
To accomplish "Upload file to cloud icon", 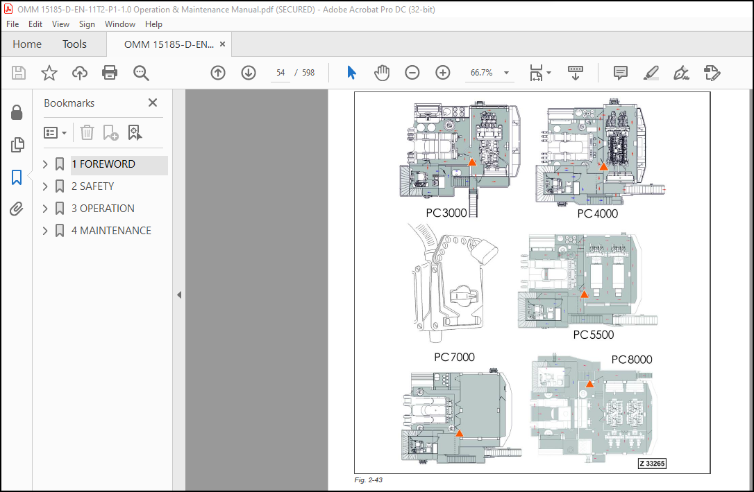I will point(80,73).
